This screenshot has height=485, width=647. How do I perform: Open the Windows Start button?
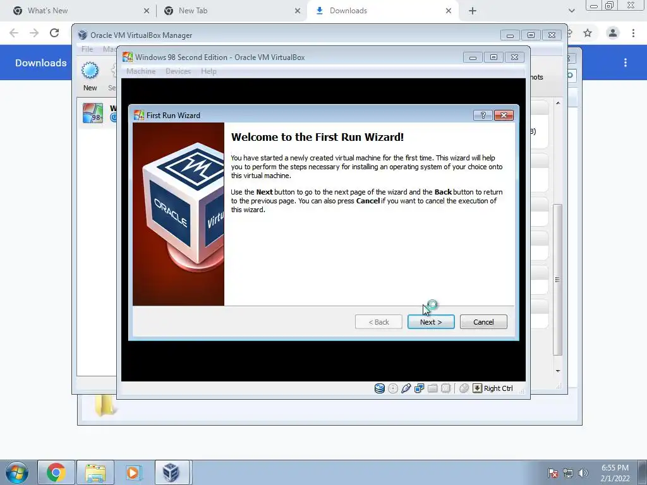[17, 472]
